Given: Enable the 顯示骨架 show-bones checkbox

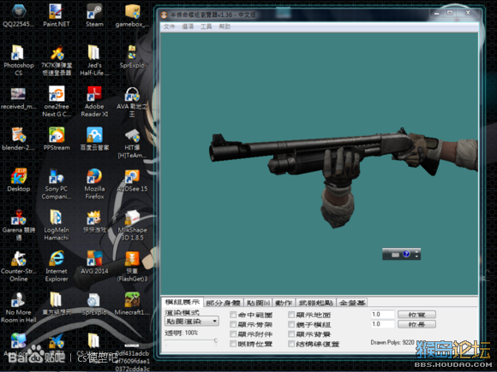Looking at the screenshot, I should click(x=233, y=324).
